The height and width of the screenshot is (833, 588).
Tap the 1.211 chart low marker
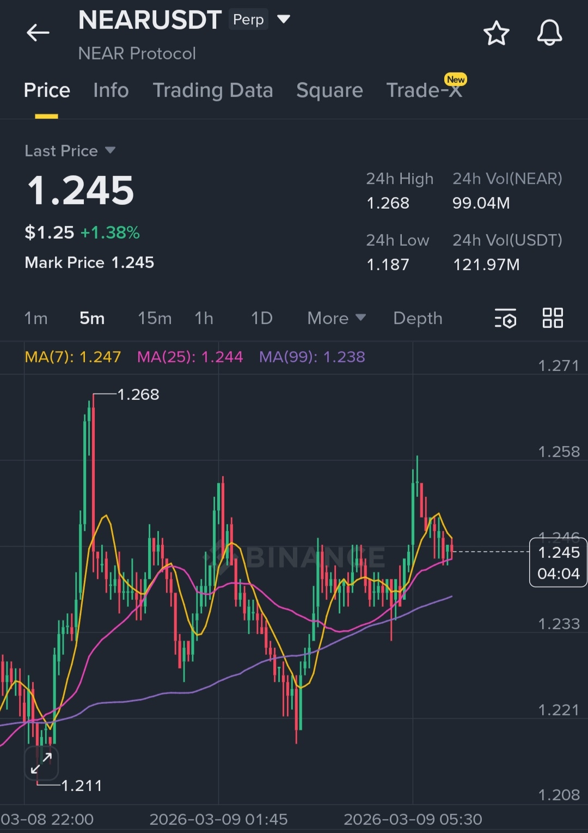tap(82, 786)
